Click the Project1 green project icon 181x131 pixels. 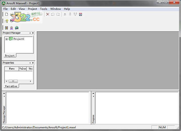point(11,39)
